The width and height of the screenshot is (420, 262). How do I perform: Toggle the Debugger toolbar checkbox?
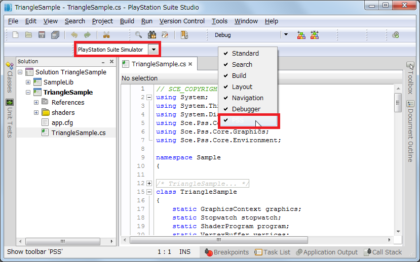(x=246, y=109)
